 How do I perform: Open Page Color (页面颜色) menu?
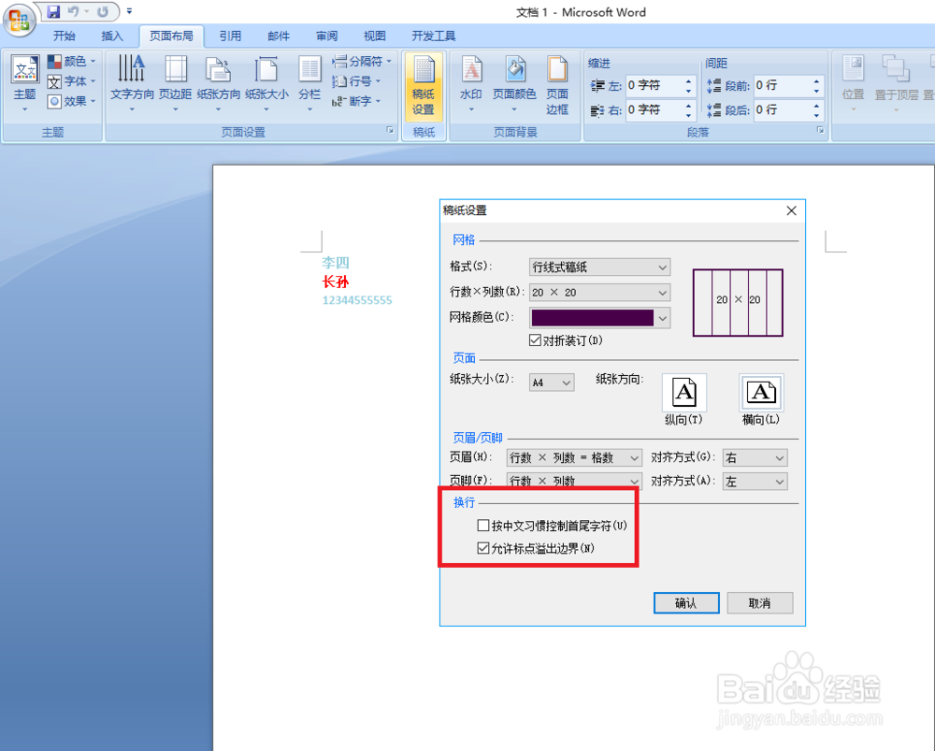[514, 83]
